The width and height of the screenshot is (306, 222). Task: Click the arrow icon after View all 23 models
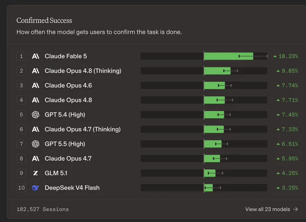tap(296, 209)
